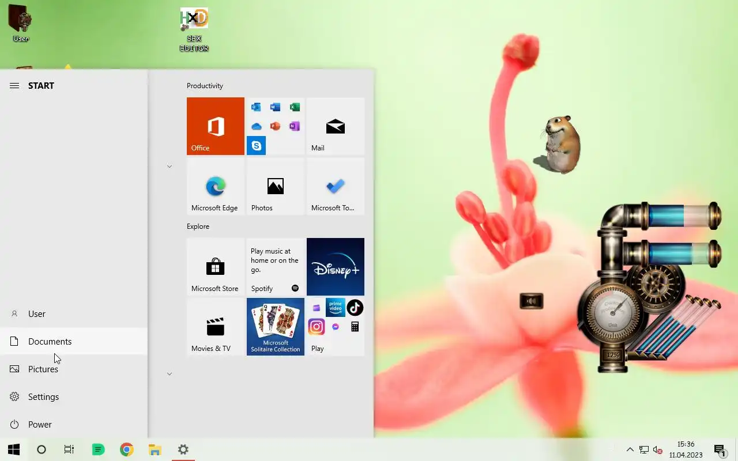
Task: Click the lower blue pipe level meter
Action: [682, 254]
